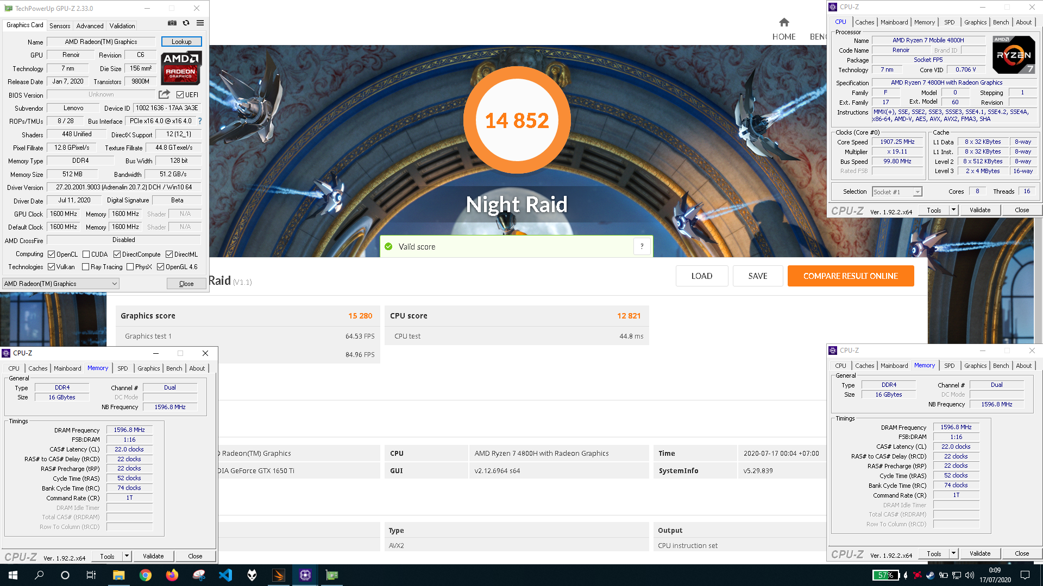
Task: Click the Steam tray icon
Action: tap(930, 575)
